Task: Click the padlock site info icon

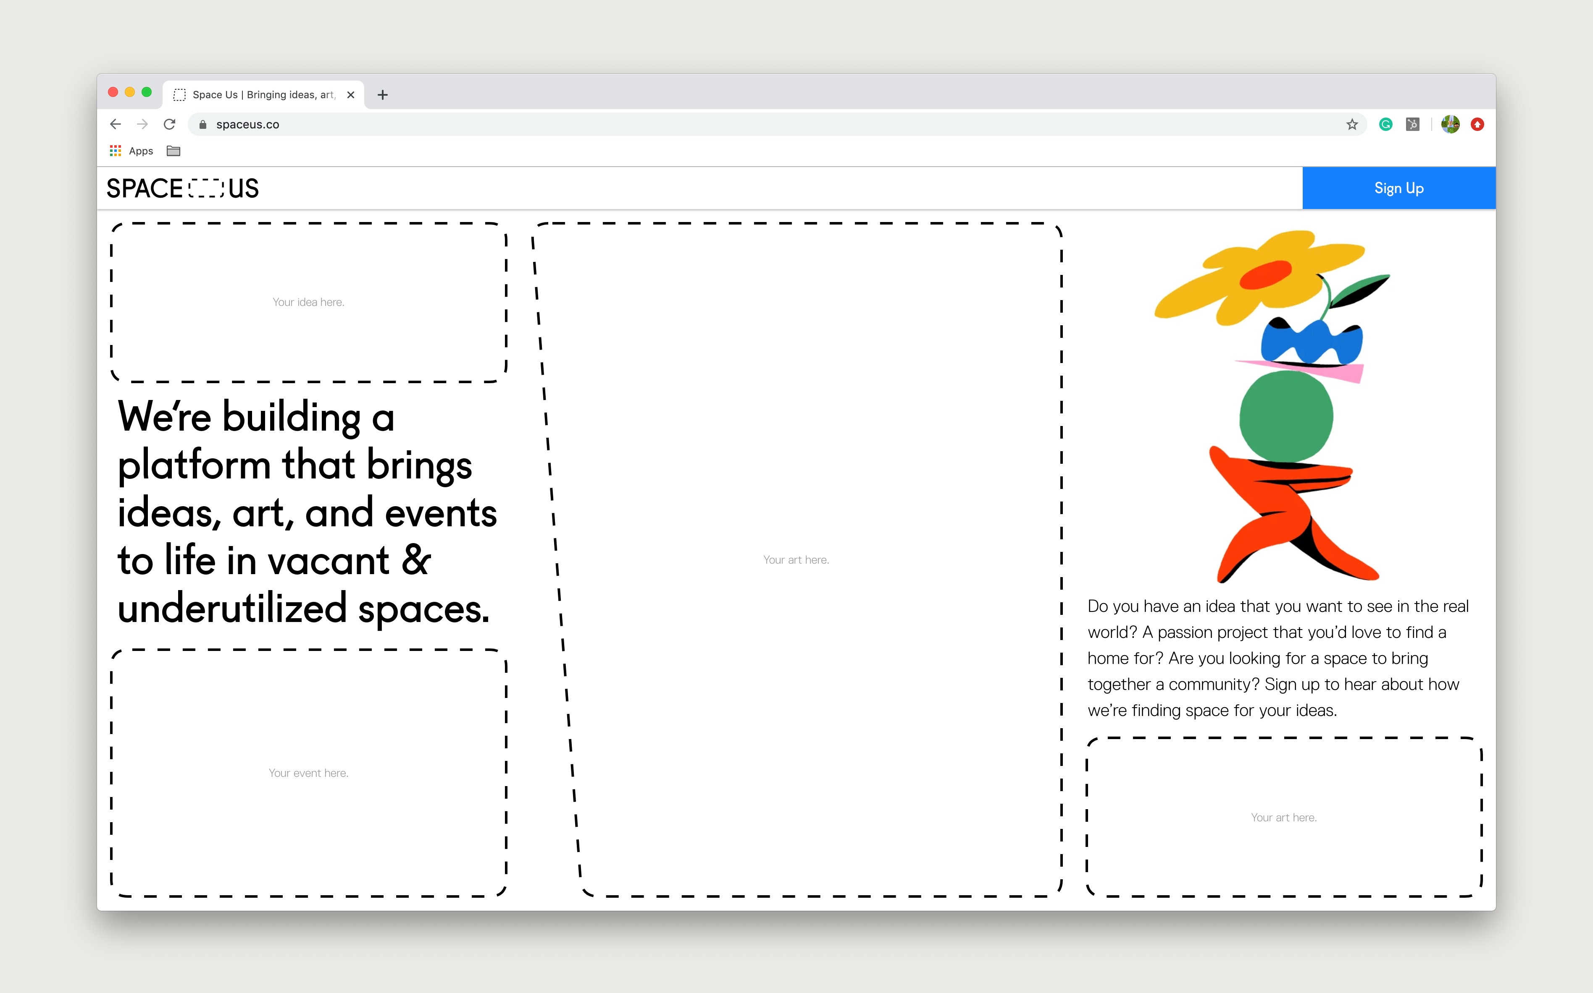Action: coord(202,125)
